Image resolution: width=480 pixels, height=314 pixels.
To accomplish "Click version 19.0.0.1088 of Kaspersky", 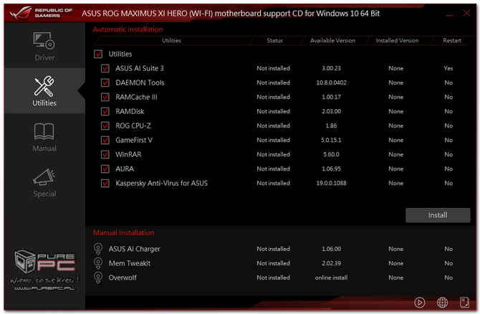I will pos(331,184).
